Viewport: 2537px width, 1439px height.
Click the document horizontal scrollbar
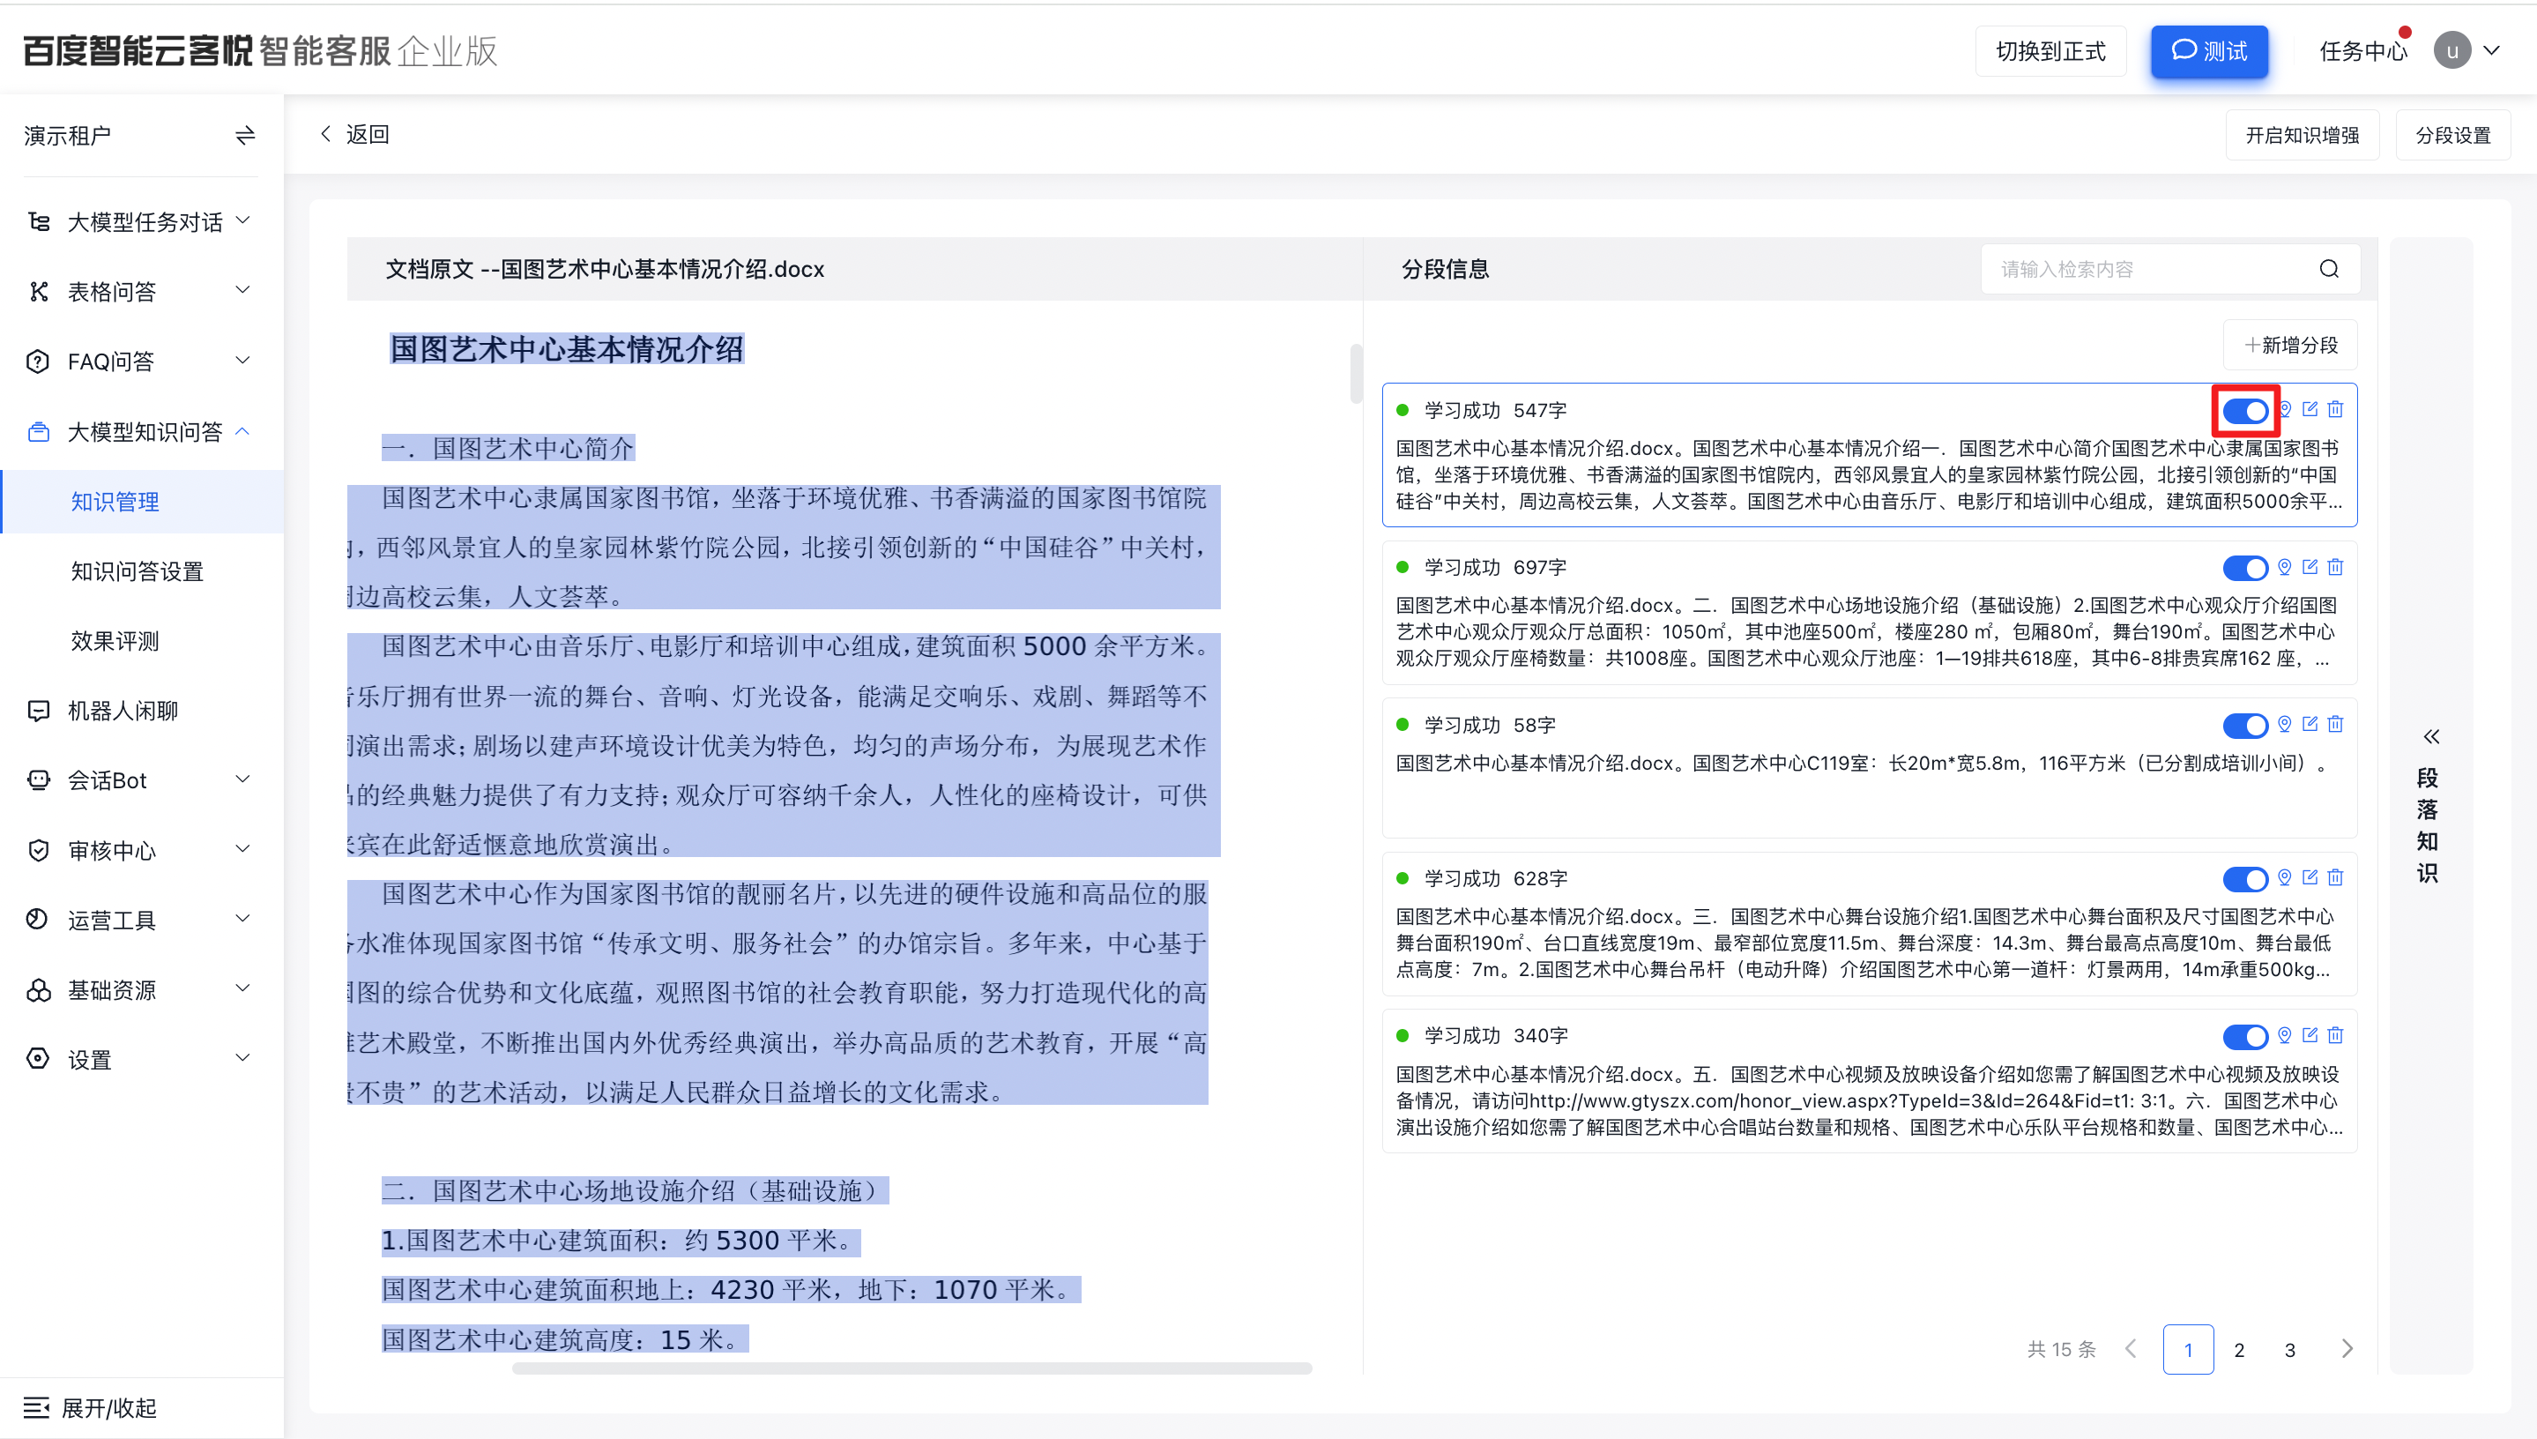911,1368
